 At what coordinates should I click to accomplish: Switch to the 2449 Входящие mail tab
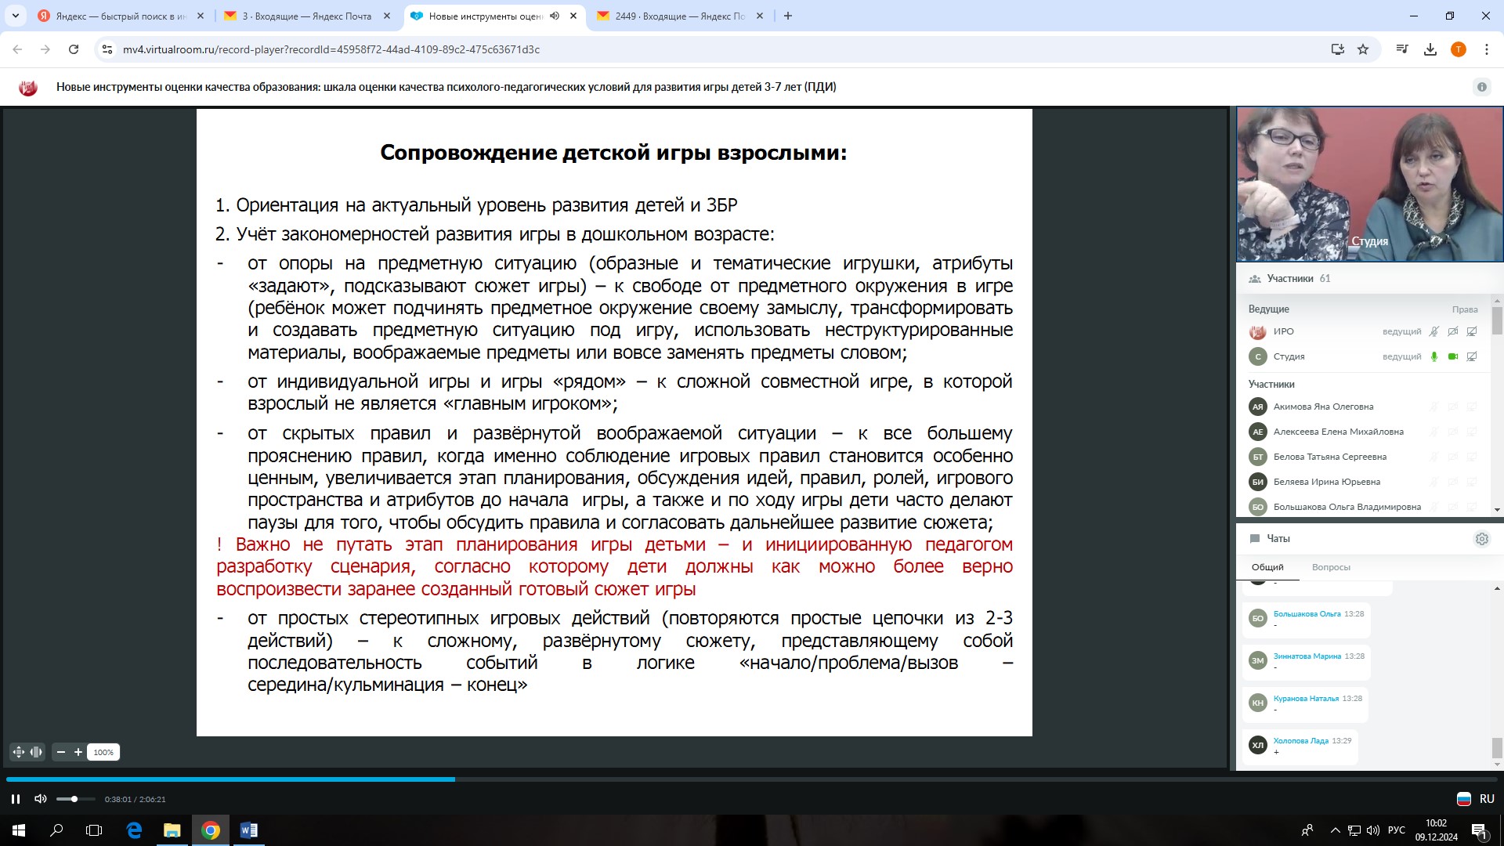(680, 16)
